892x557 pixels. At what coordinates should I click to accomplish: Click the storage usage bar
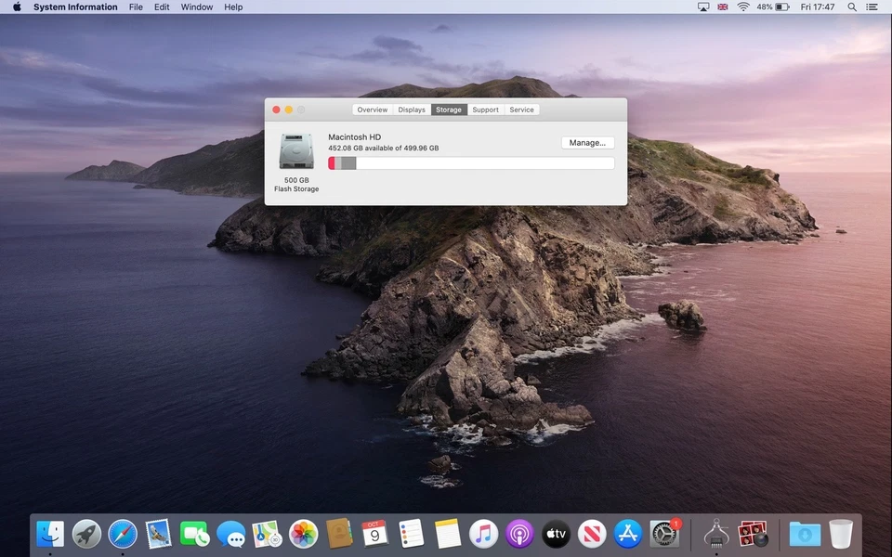pyautogui.click(x=471, y=163)
